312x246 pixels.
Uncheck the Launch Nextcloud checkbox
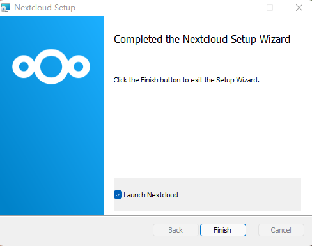[x=118, y=195]
